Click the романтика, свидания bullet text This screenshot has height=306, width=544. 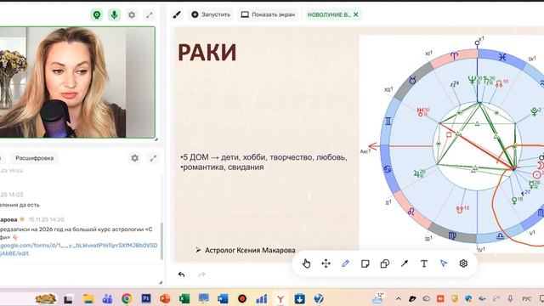click(x=222, y=167)
